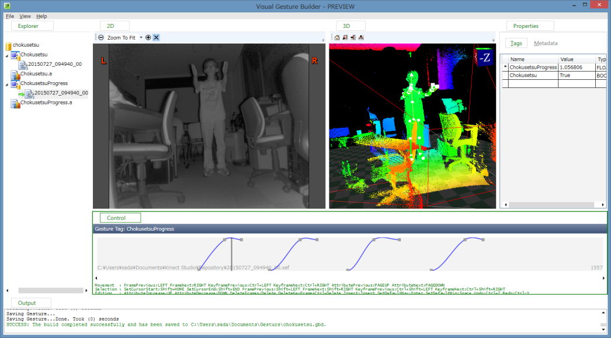Click the -Z orientation cube in 3D view
The width and height of the screenshot is (611, 338).
[x=484, y=58]
